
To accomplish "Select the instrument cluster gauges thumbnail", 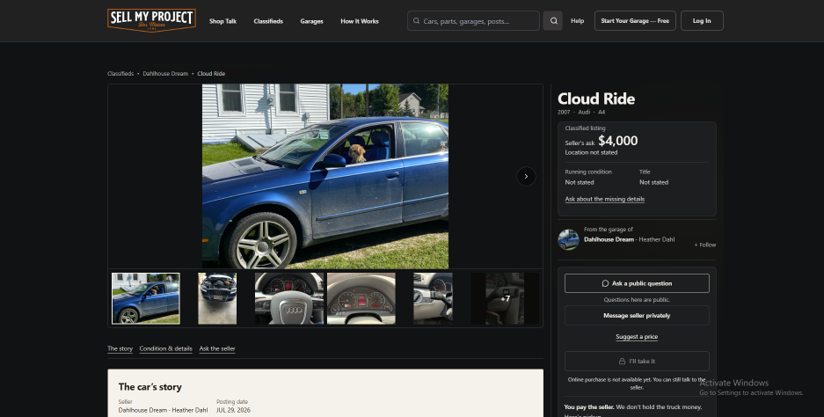I will 361,298.
